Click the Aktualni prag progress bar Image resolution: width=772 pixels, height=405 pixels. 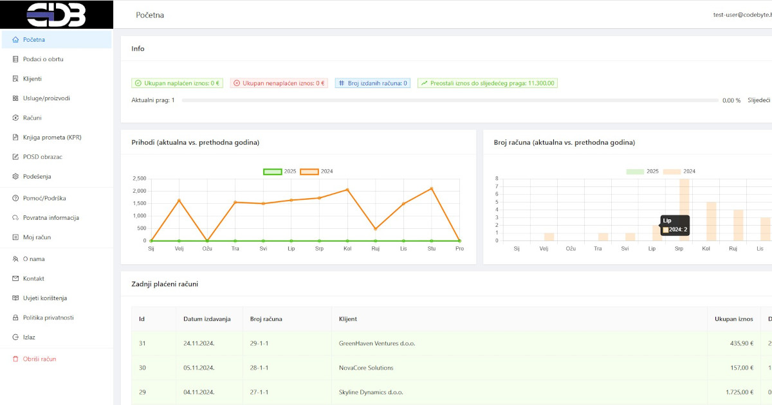[x=450, y=101]
